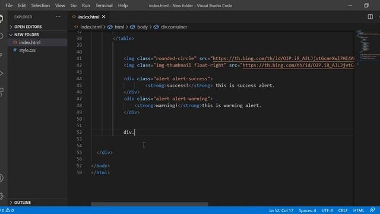Screen dimensions: 380x214
Task: Click Spaces: 4 indentation status entry
Action: coord(308,210)
